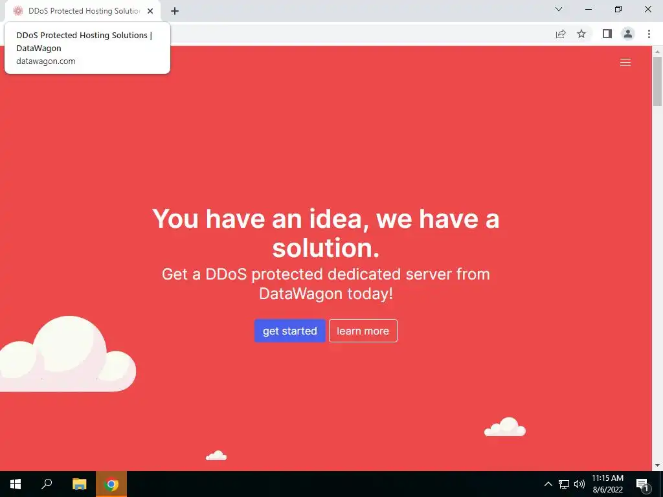Minimize the Chrome window
The width and height of the screenshot is (663, 497).
pos(588,9)
